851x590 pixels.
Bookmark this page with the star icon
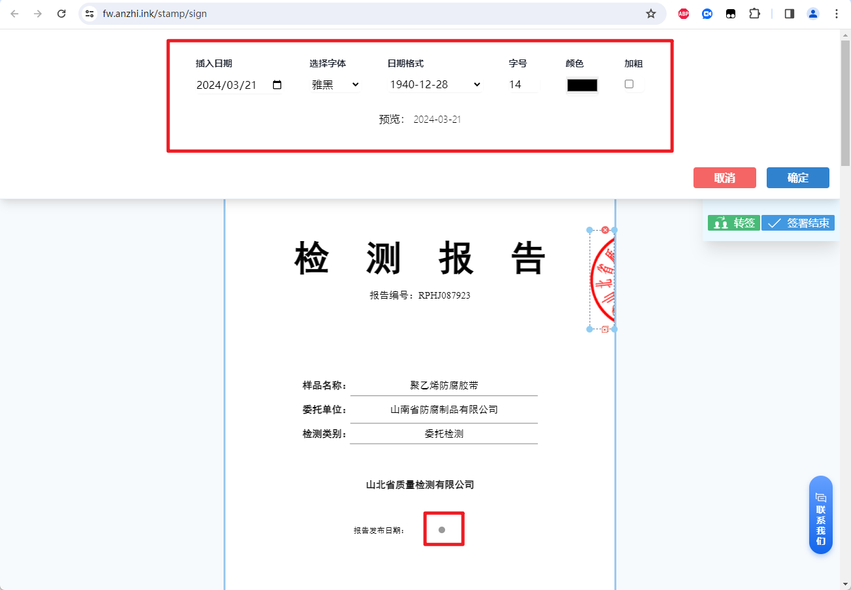(650, 14)
